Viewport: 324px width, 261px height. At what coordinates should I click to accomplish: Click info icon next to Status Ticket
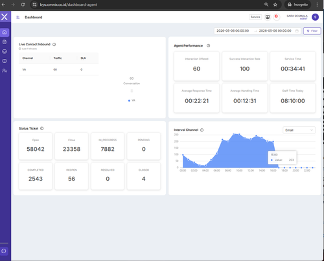[42, 128]
